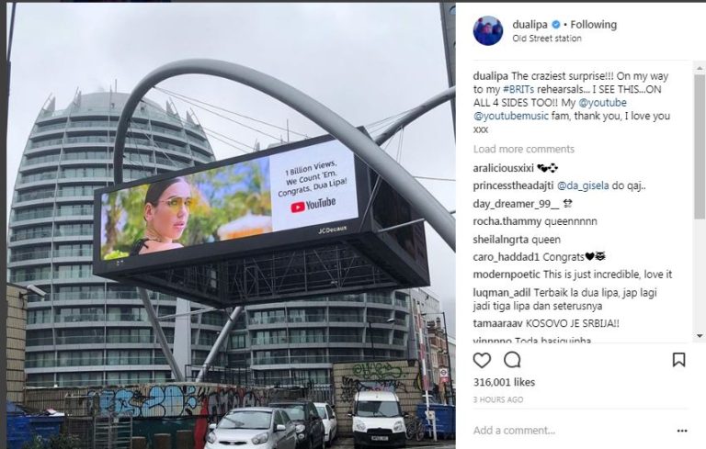This screenshot has width=706, height=449.
Task: Open three-dot more options menu
Action: point(682,431)
